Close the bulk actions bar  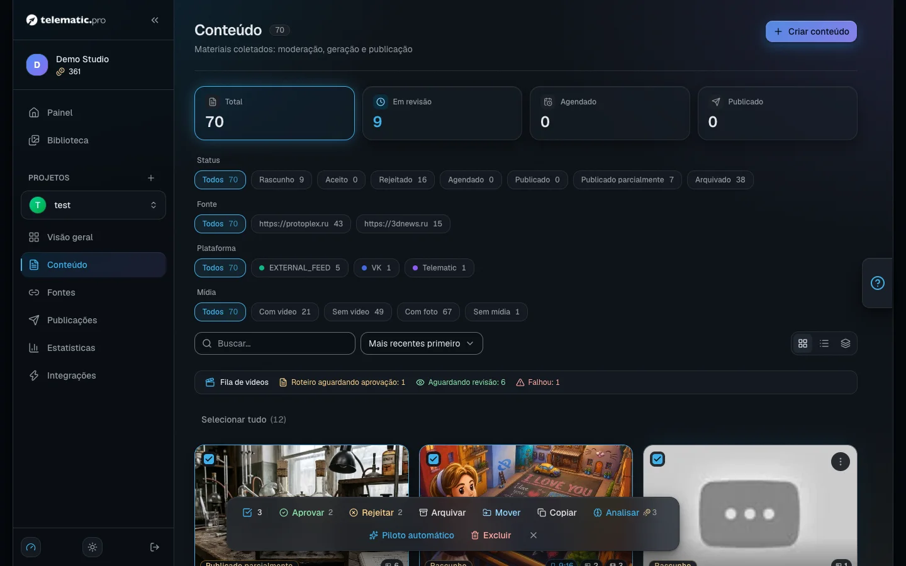[534, 535]
